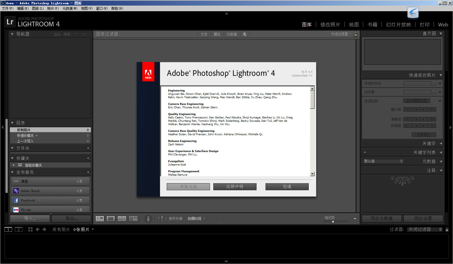Image resolution: width=453 pixels, height=264 pixels.
Task: Select the Attribute (属性) filter option
Action: [217, 34]
